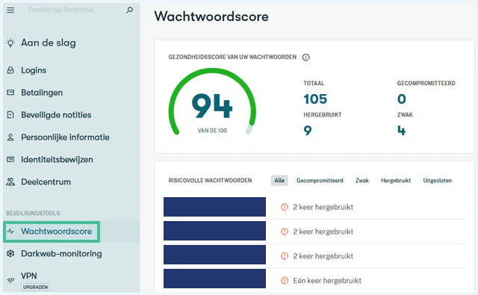Click the Eén keer hergebruikt row text
The width and height of the screenshot is (478, 295).
pos(327,280)
